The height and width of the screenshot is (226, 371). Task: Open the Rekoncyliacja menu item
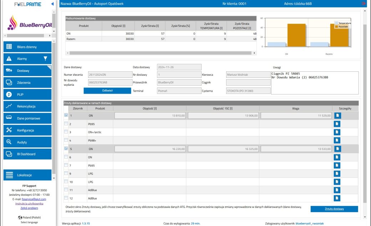27,106
